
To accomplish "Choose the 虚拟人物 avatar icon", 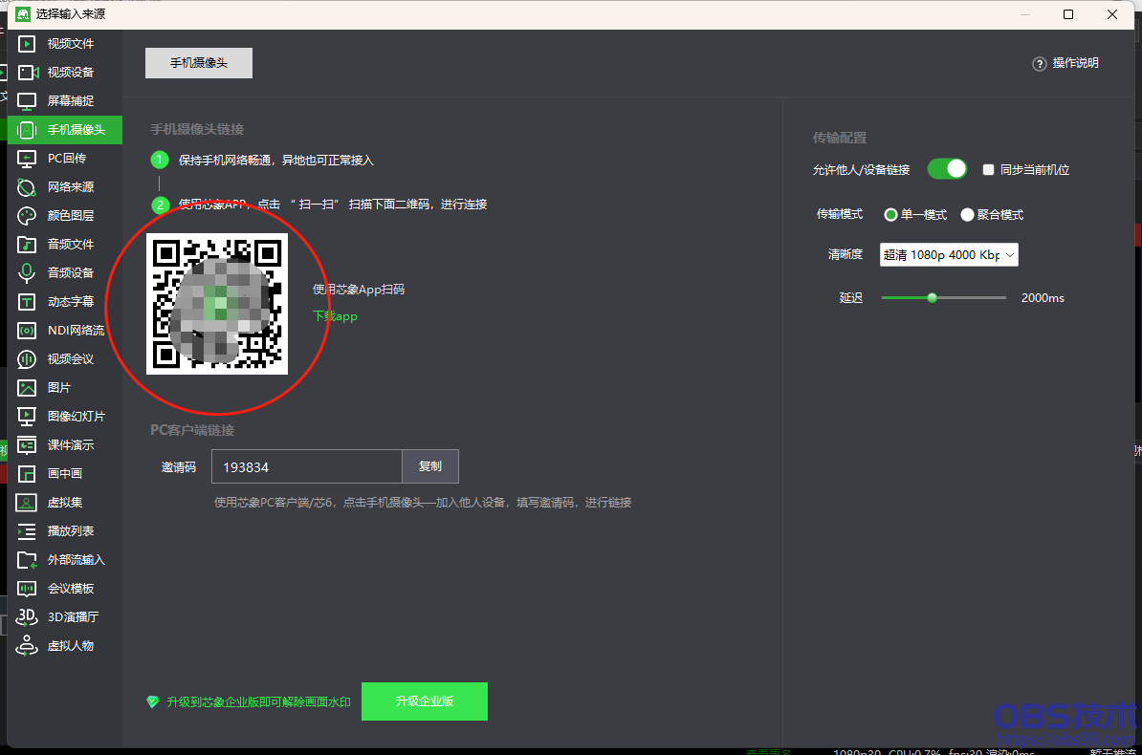I will 26,646.
